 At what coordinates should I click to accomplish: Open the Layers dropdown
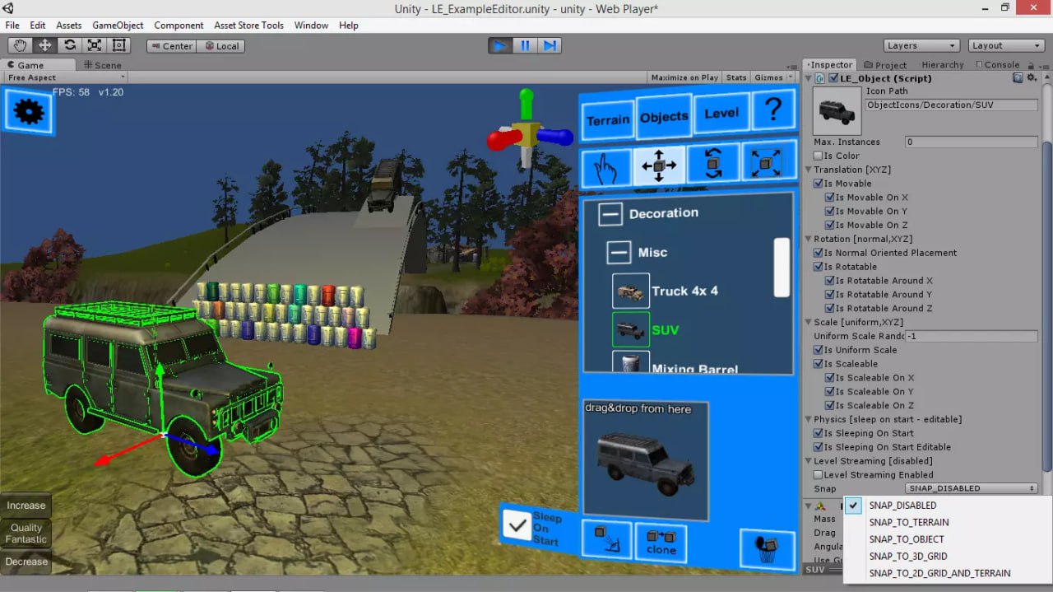tap(921, 45)
